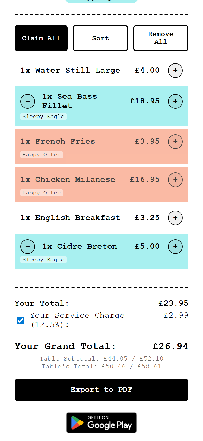Click Happy Otter tag under Chicken Milanese

(42, 193)
